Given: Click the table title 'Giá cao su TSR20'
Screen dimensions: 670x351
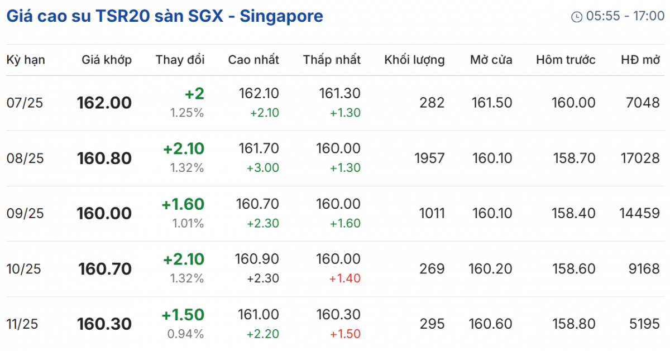Looking at the screenshot, I should pos(164,16).
